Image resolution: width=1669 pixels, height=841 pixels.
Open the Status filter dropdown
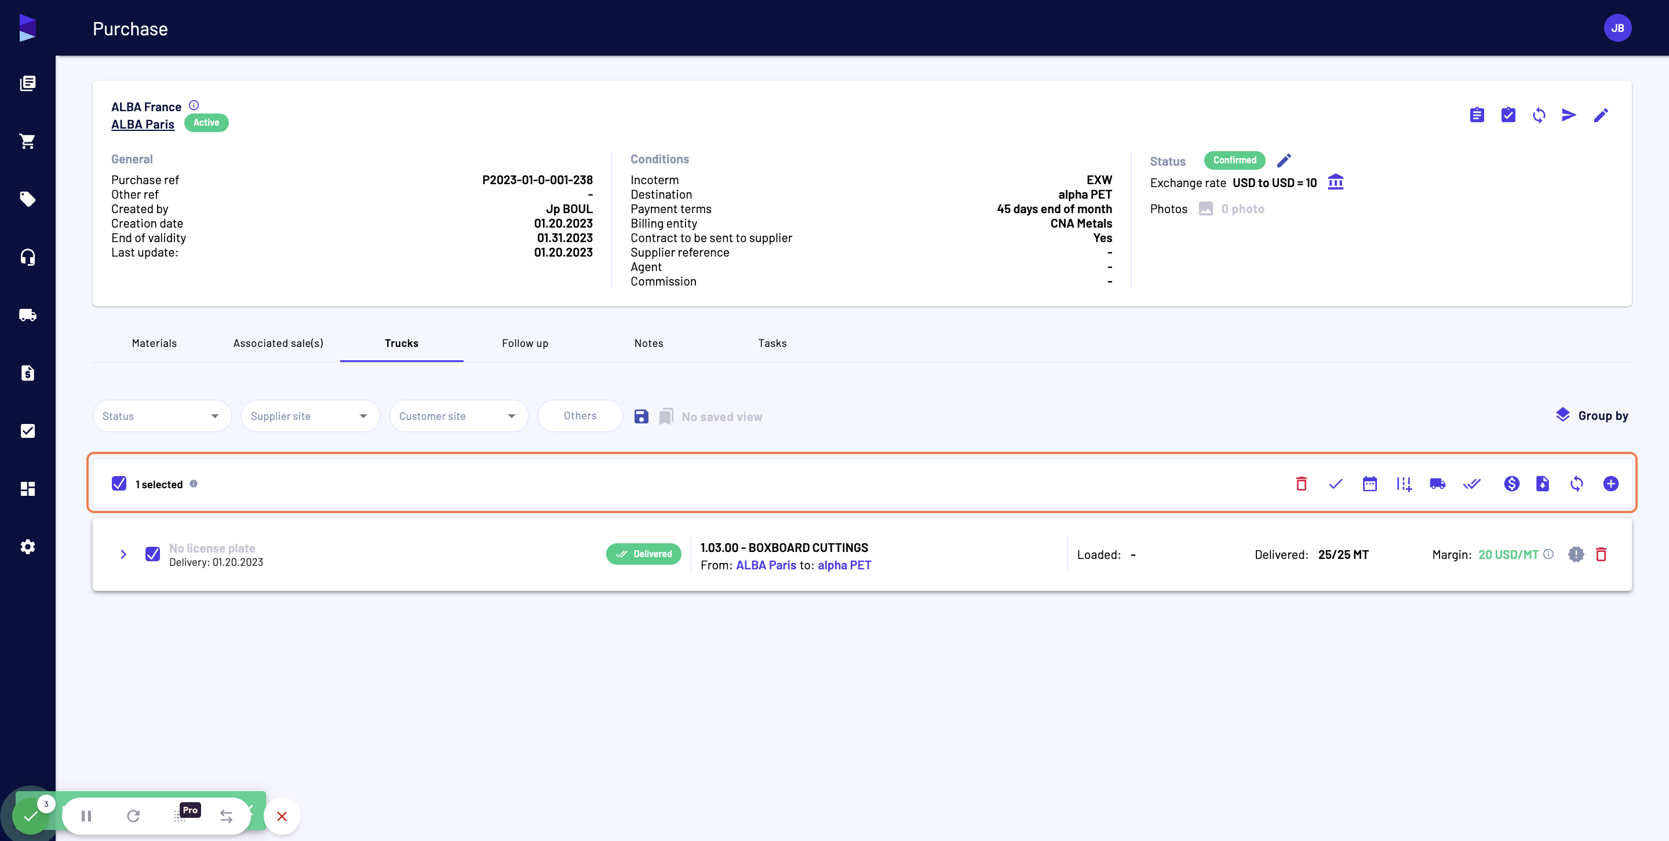click(162, 416)
